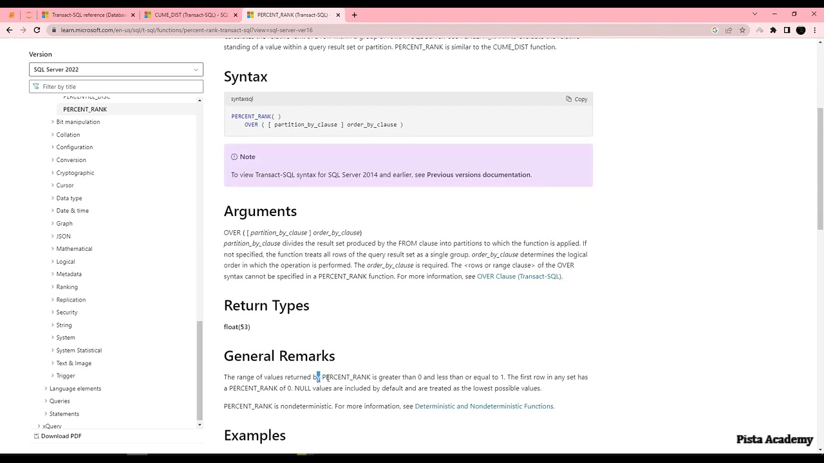Open a new browser tab
Image resolution: width=824 pixels, height=463 pixels.
(x=354, y=15)
